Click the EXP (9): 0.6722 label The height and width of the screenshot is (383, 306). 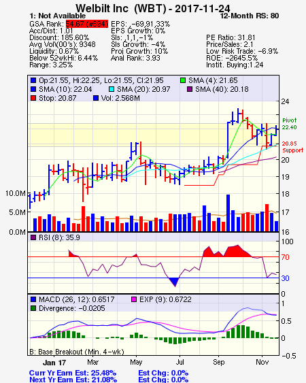[x=165, y=299]
